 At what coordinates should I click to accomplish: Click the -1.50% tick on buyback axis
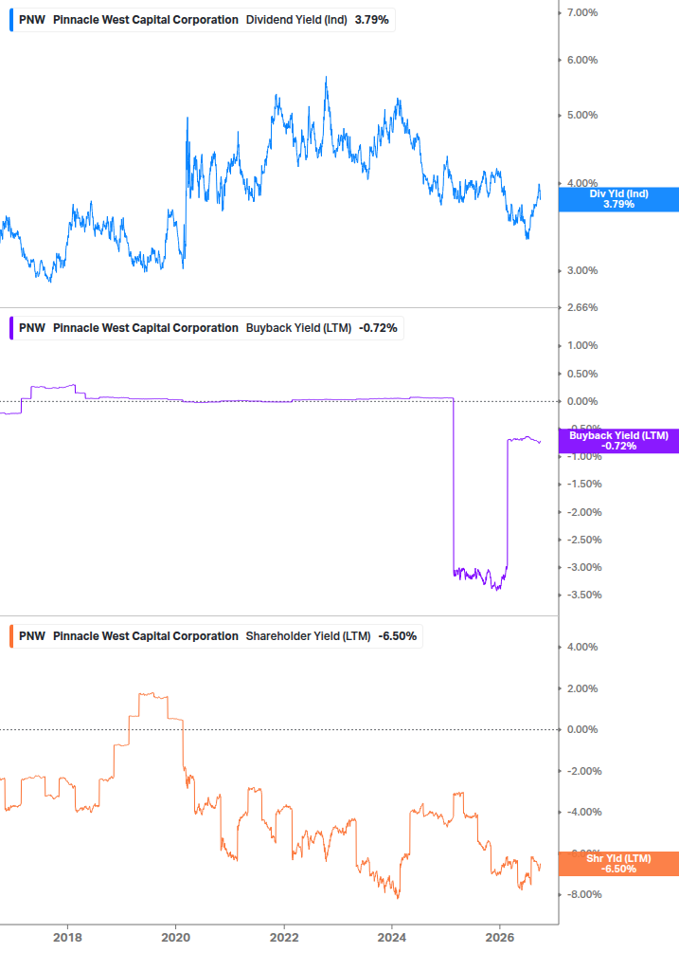click(x=584, y=484)
